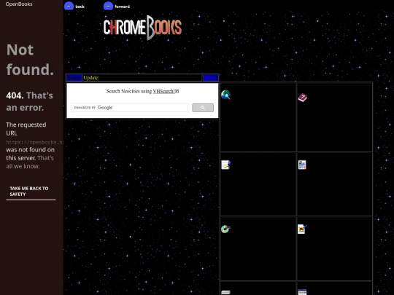Open the notepad with pencil icon
The height and width of the screenshot is (295, 394).
(x=226, y=165)
